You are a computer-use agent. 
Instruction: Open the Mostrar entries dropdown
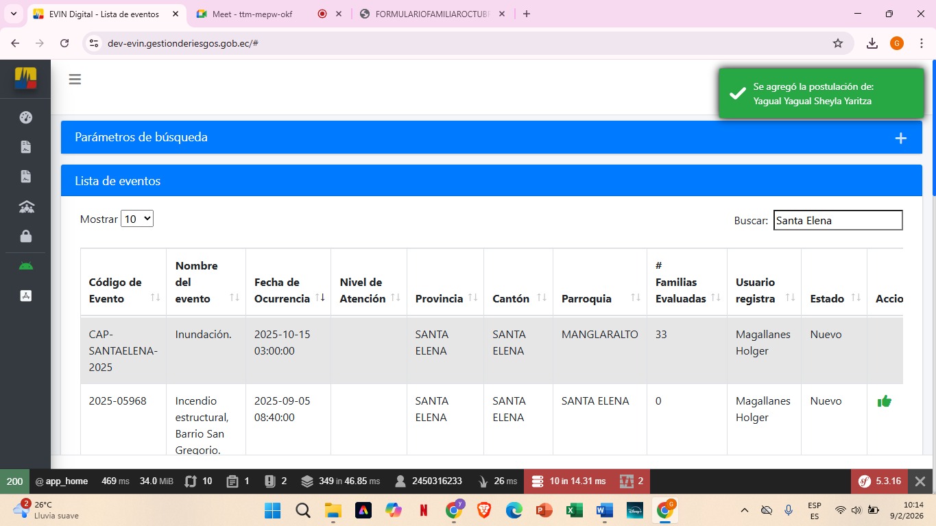137,219
